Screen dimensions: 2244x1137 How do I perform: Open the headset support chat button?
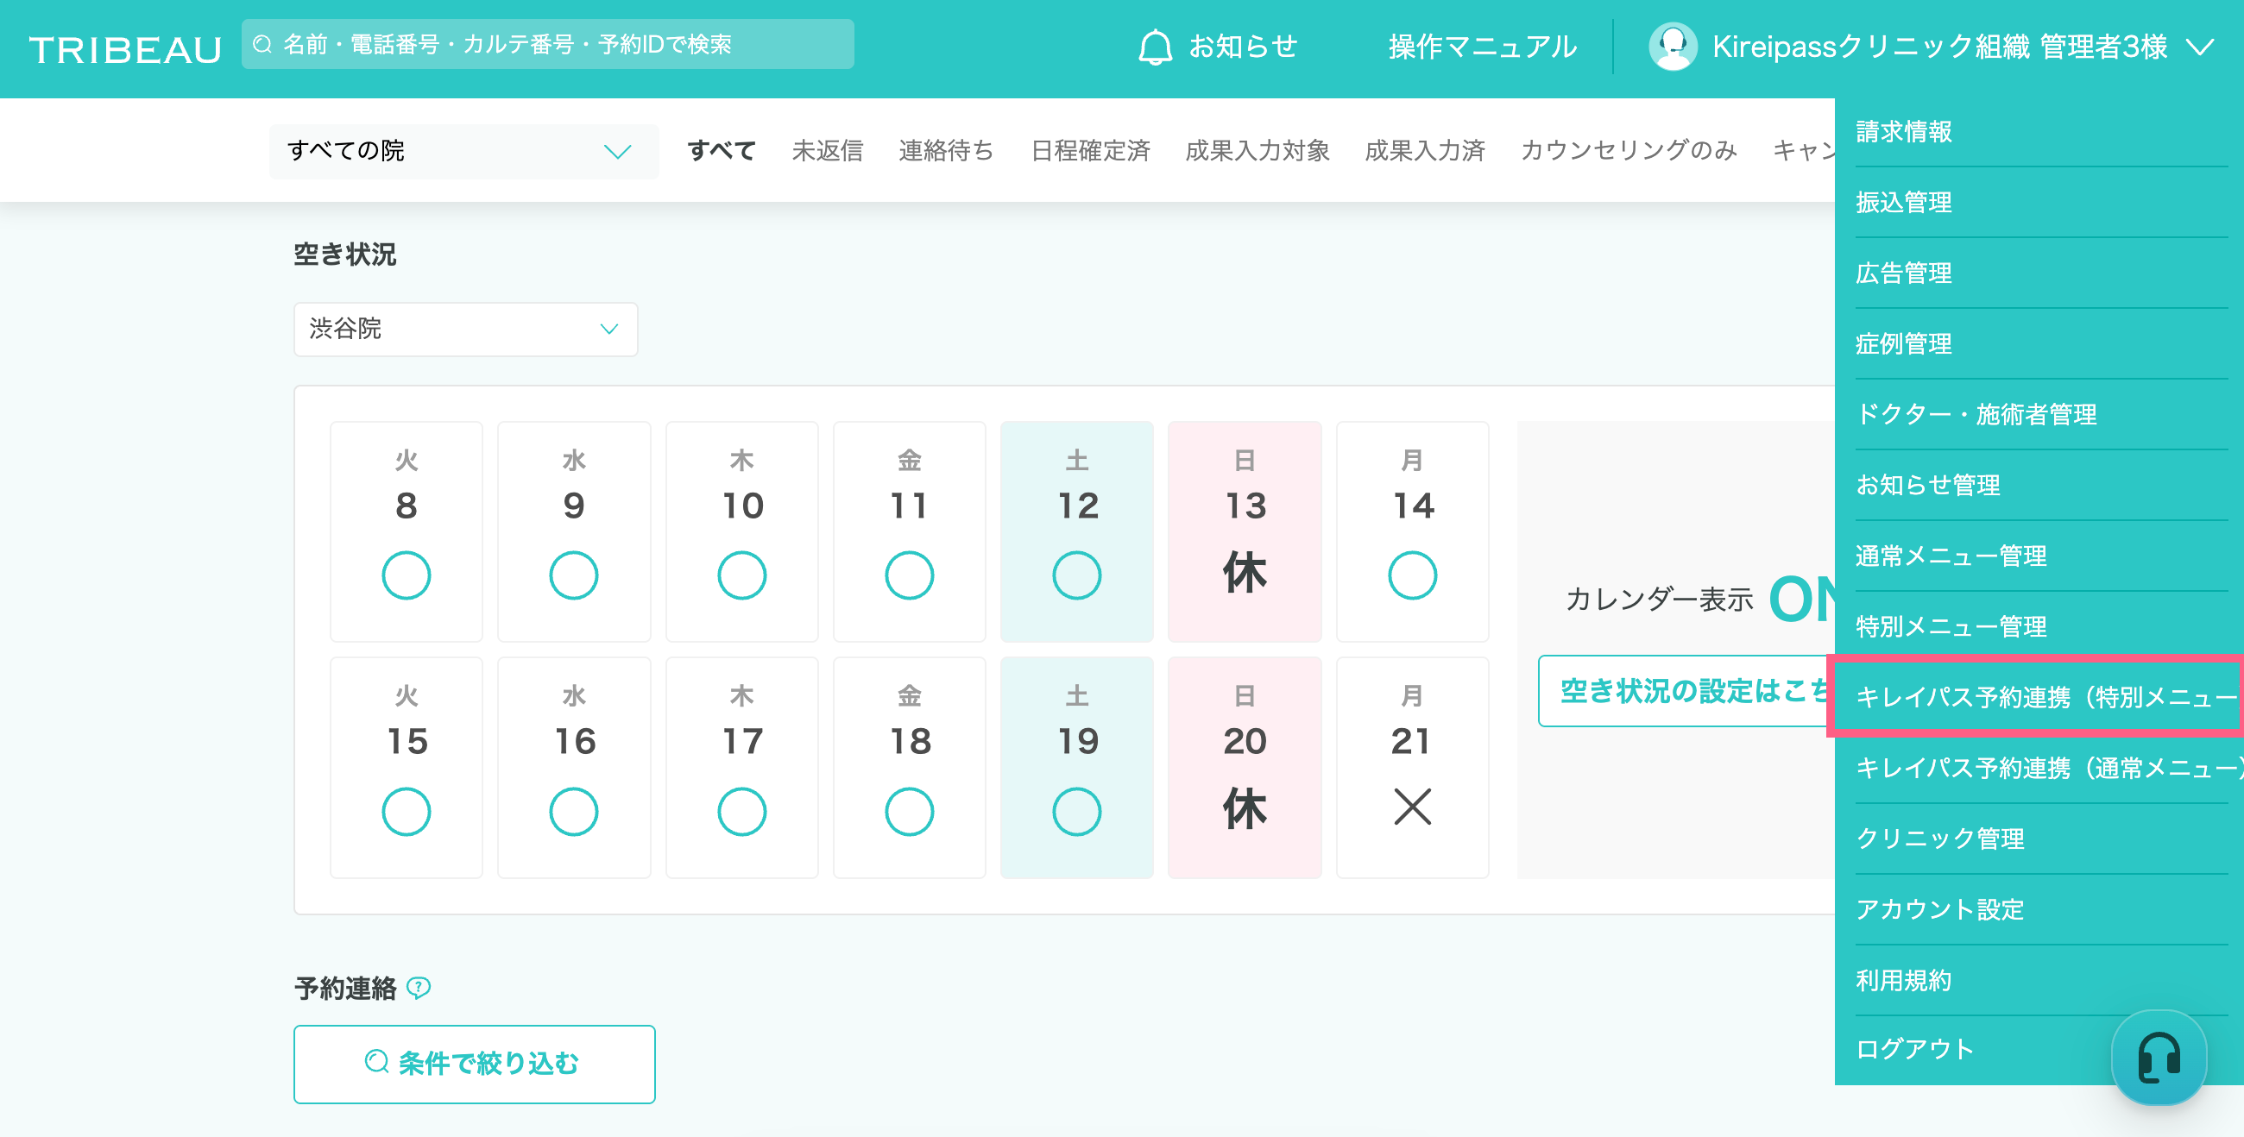[2159, 1057]
